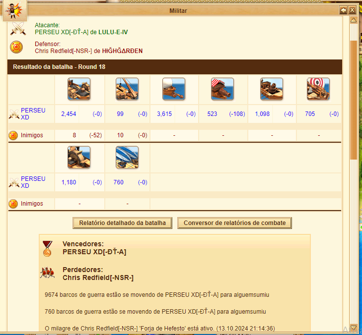The height and width of the screenshot is (335, 362).
Task: Click the 9674 barcos de guerra message
Action: tap(157, 295)
